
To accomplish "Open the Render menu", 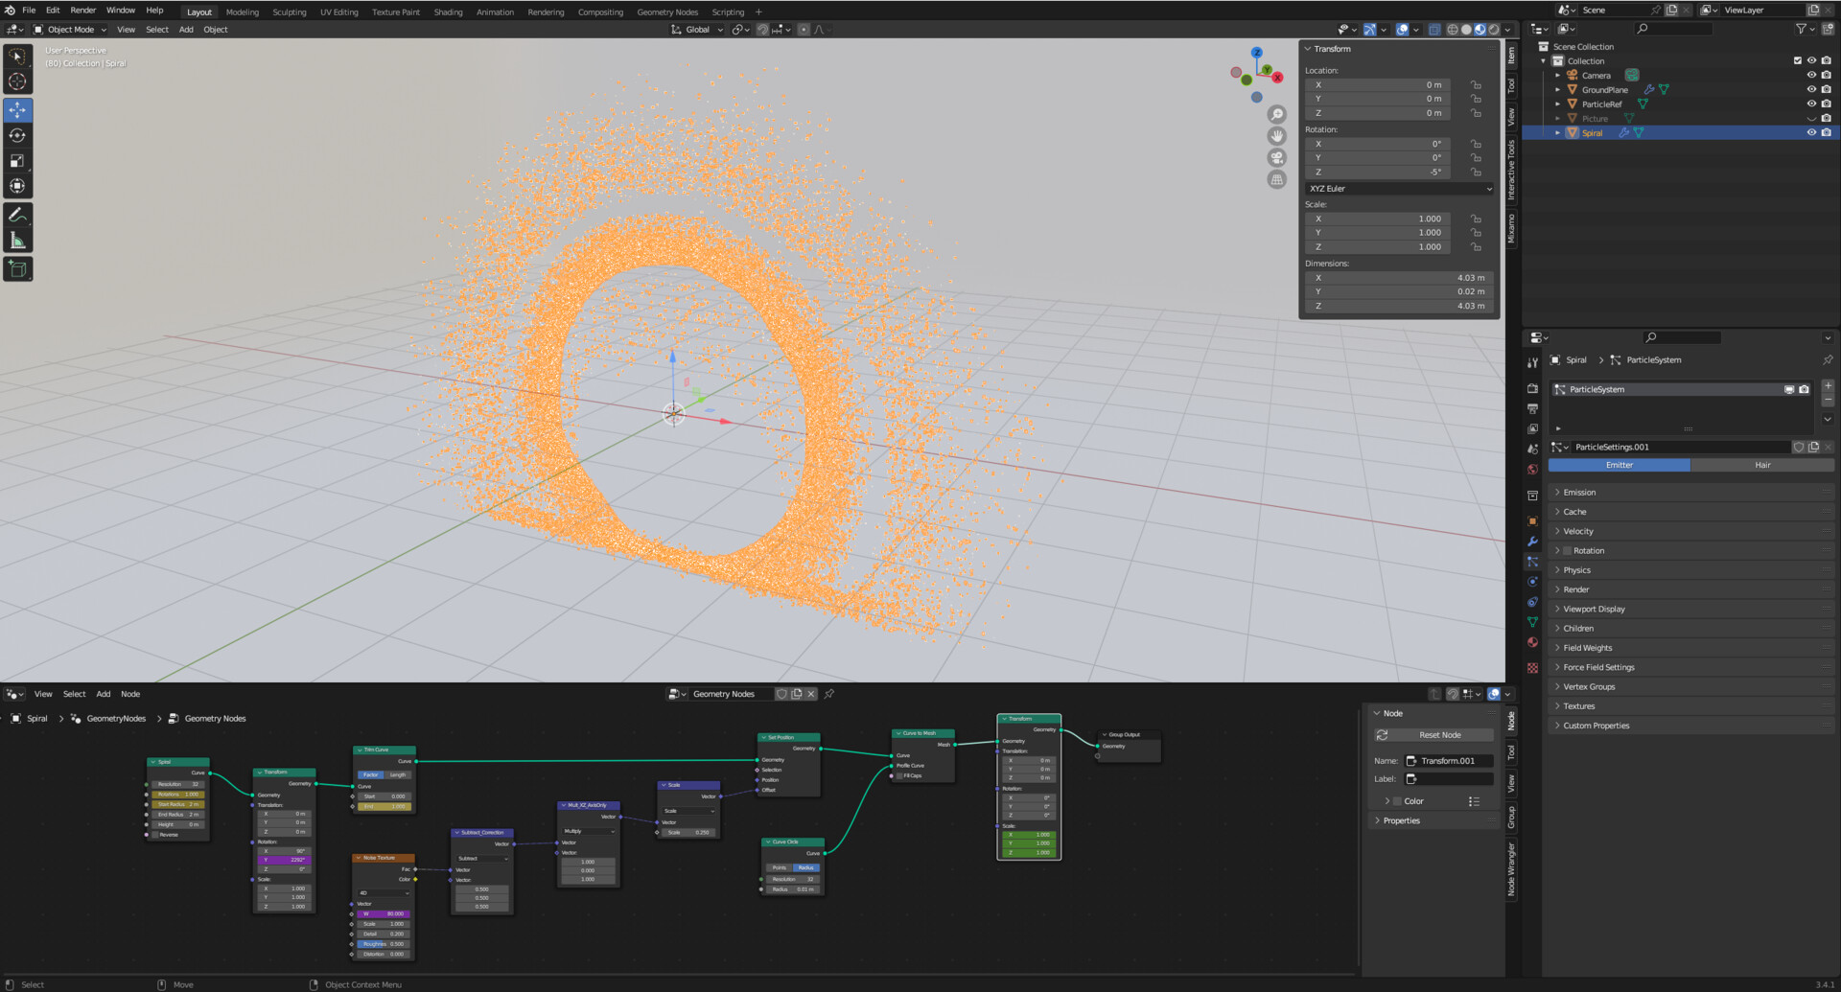I will (83, 11).
